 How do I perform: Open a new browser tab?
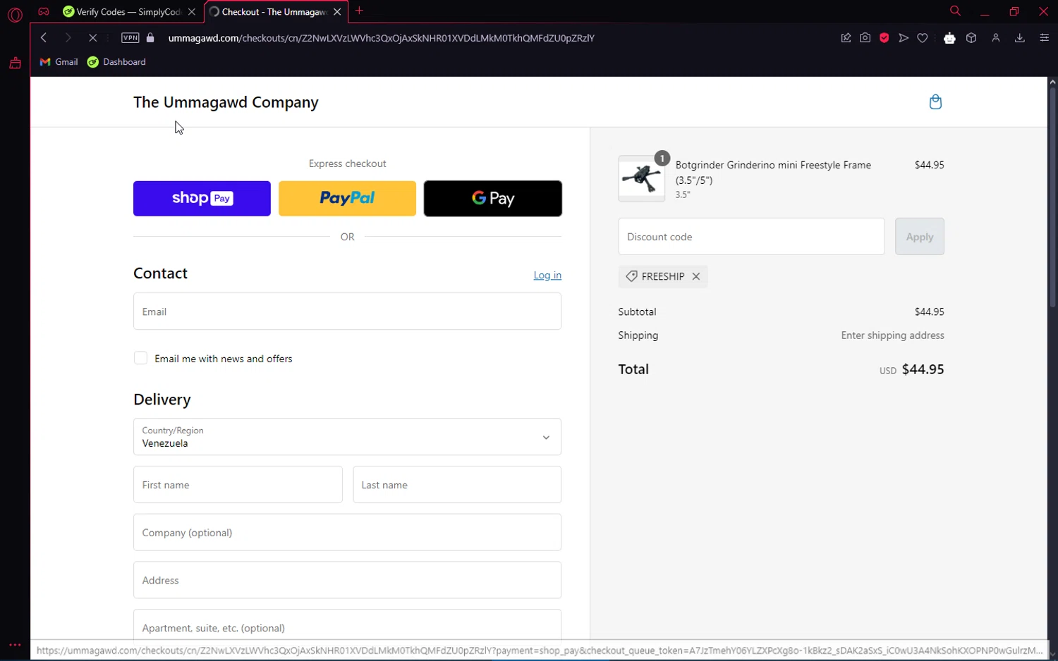(360, 11)
